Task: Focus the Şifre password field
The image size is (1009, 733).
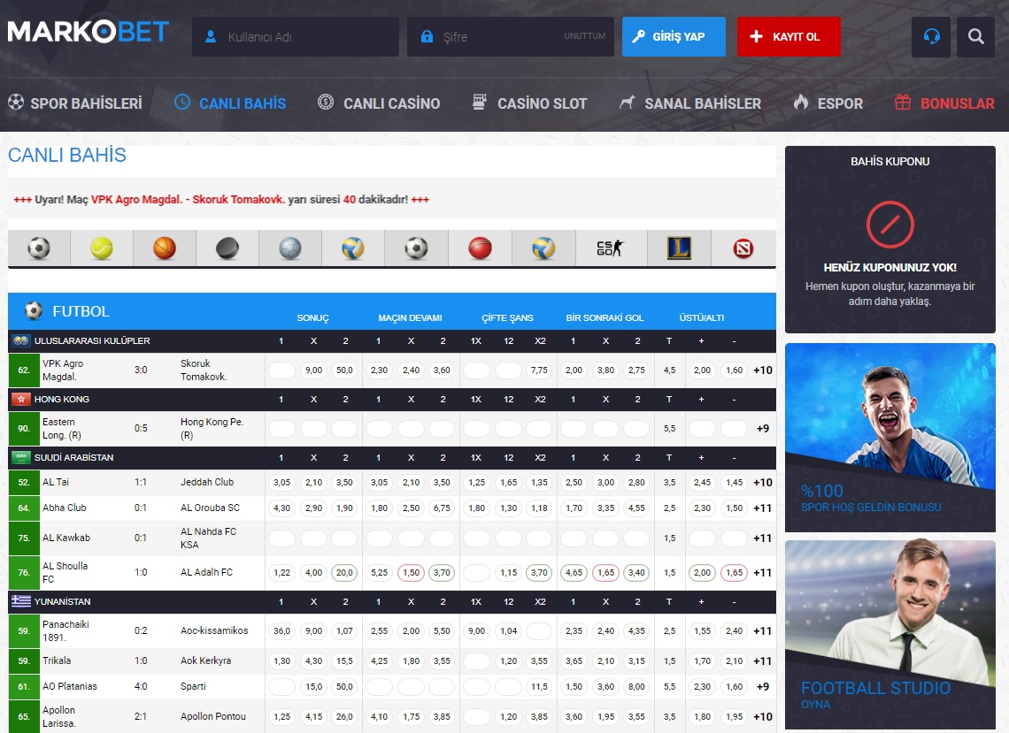Action: coord(511,36)
